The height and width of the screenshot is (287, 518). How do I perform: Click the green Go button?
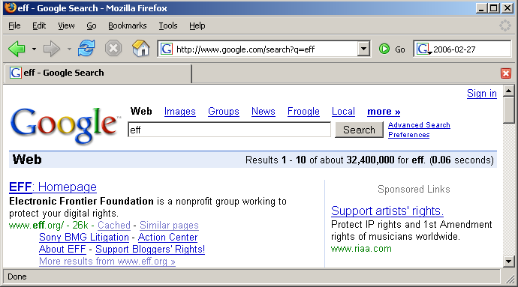coord(392,49)
